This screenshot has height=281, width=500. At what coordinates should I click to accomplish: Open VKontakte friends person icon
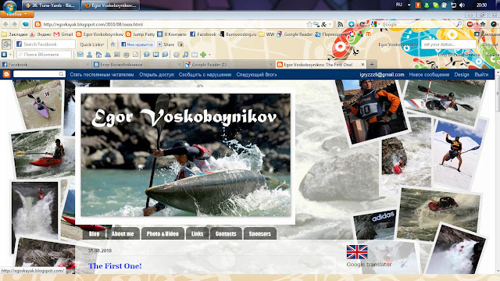pyautogui.click(x=90, y=55)
